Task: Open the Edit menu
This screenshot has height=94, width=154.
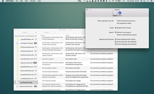Action: pyautogui.click(x=21, y=1)
